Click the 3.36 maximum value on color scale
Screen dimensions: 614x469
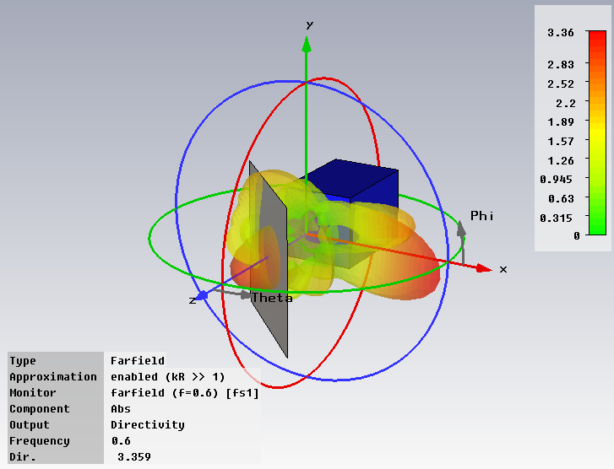coord(560,32)
